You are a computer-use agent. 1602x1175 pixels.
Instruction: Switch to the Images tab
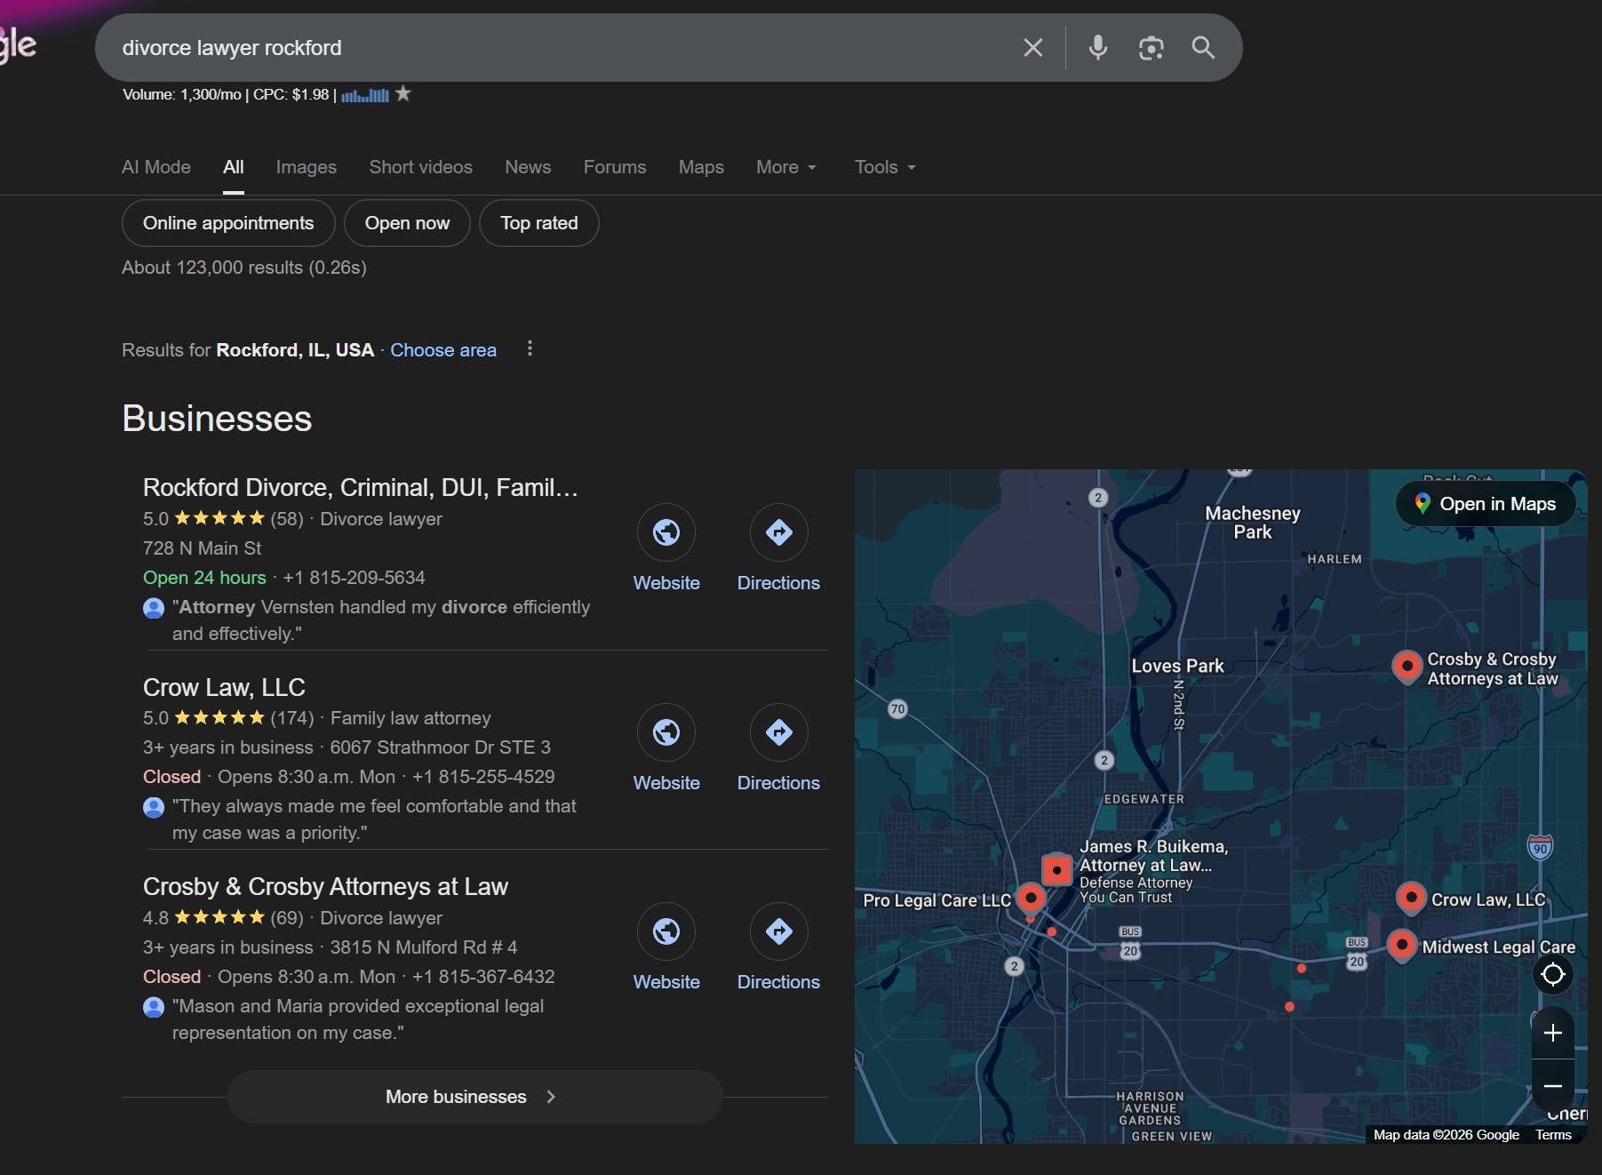pyautogui.click(x=305, y=167)
